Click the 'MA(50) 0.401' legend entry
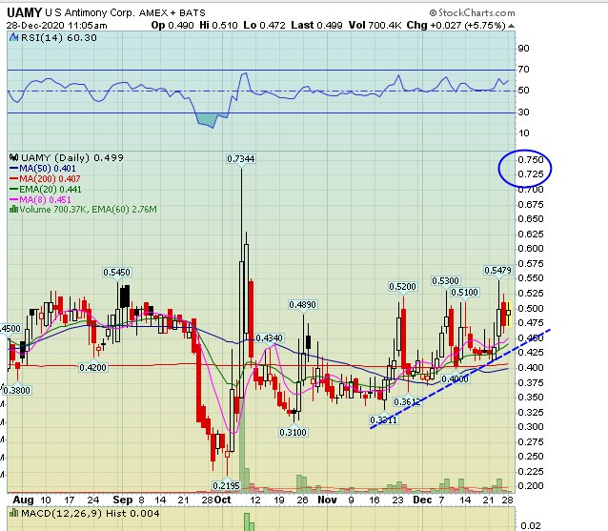The image size is (608, 531). 48,169
